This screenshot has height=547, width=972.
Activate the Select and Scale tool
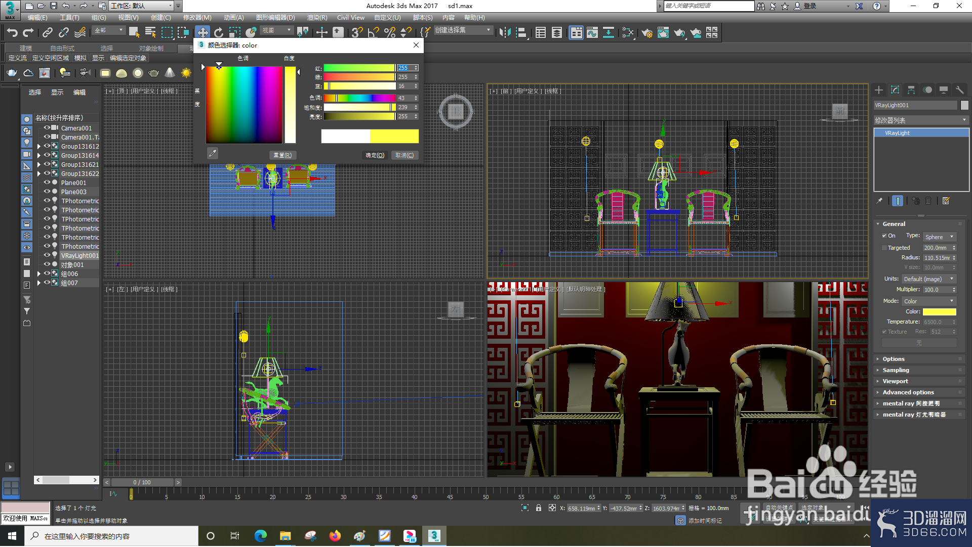click(234, 33)
